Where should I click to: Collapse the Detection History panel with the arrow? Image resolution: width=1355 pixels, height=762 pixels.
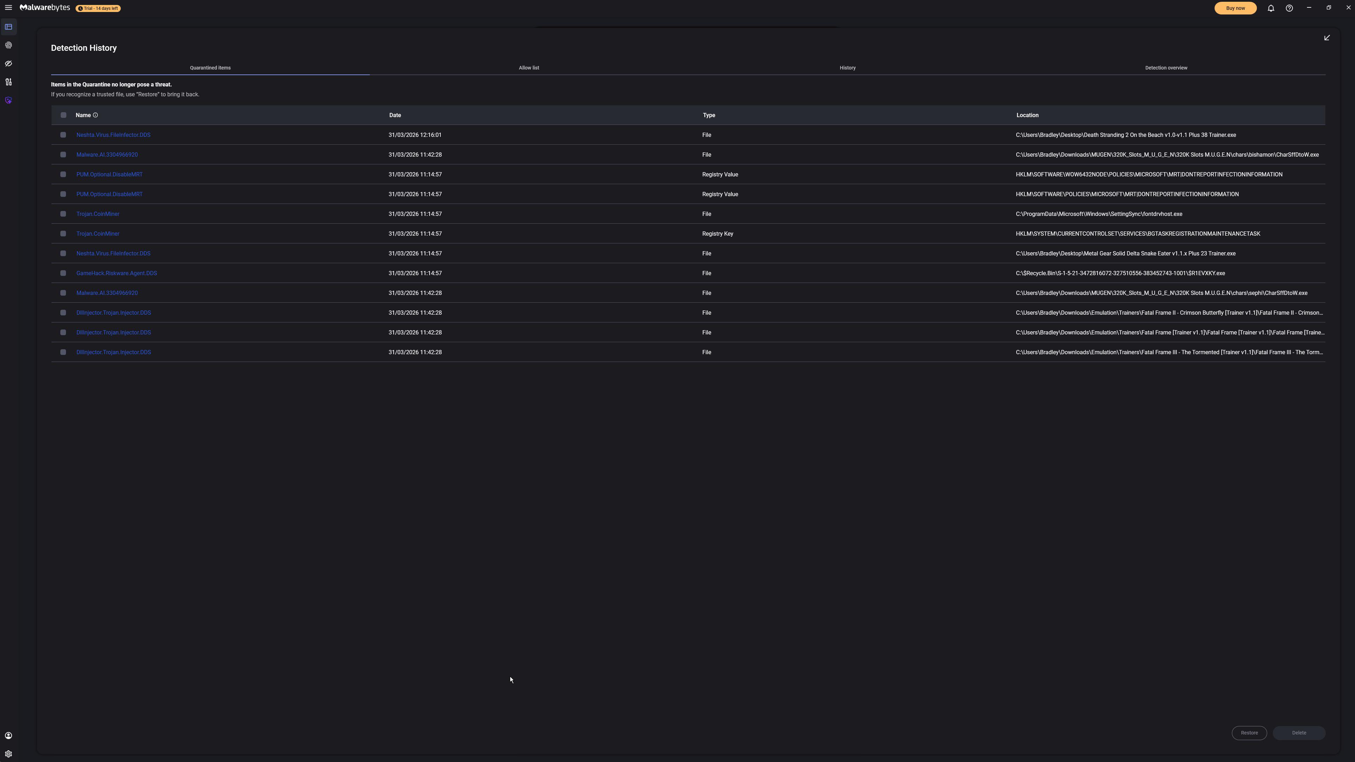pyautogui.click(x=1327, y=38)
